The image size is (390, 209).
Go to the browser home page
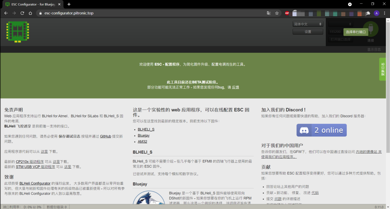coord(30,13)
